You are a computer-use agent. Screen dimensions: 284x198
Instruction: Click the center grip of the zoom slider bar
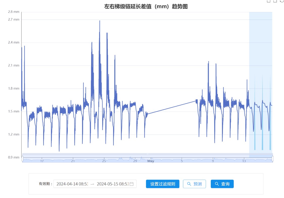tap(147, 154)
